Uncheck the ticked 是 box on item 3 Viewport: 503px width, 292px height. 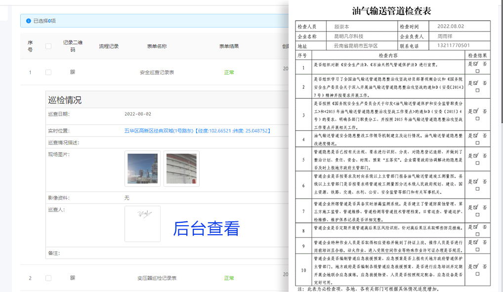tap(475, 111)
